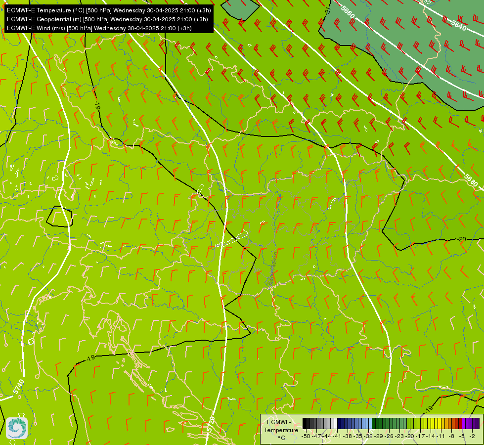Image resolution: width=484 pixels, height=445 pixels.
Task: Click the -23 label in the legend
Action: [399, 436]
